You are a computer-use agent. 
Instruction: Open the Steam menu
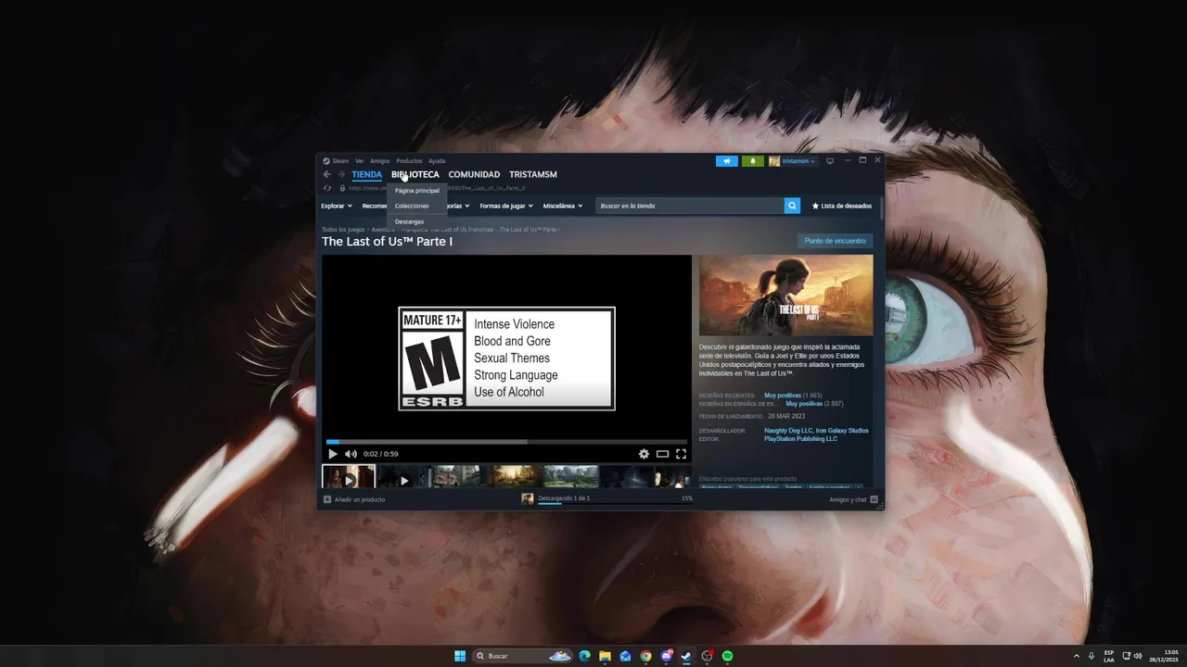pos(336,161)
